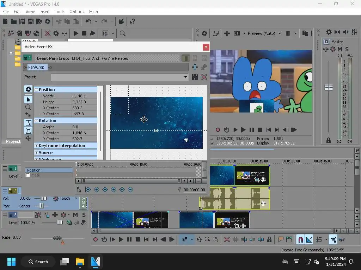
Task: Open Video Preview properties gear icon
Action: 204,33
